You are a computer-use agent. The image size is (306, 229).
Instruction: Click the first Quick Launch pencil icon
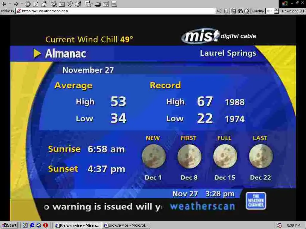point(25,225)
